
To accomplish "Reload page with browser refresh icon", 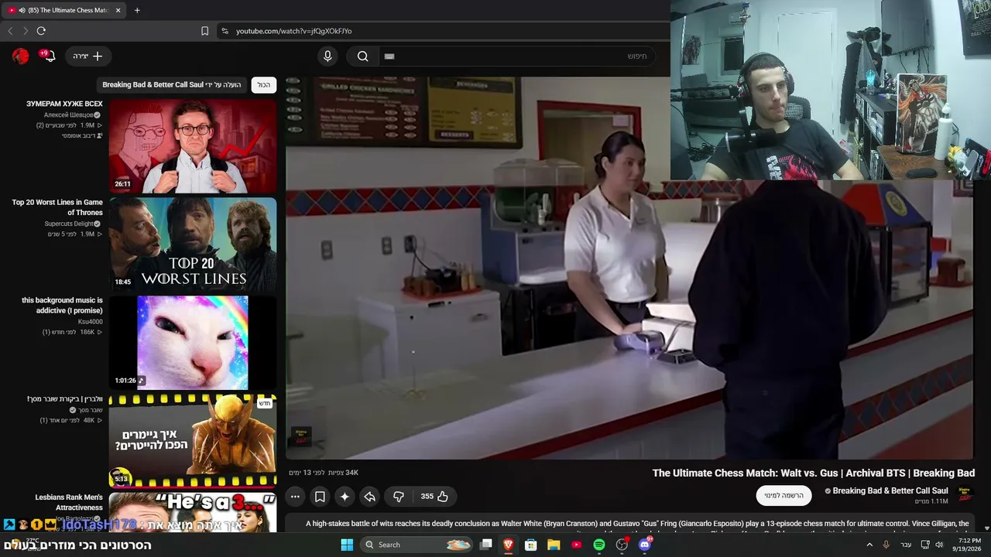I will (41, 31).
